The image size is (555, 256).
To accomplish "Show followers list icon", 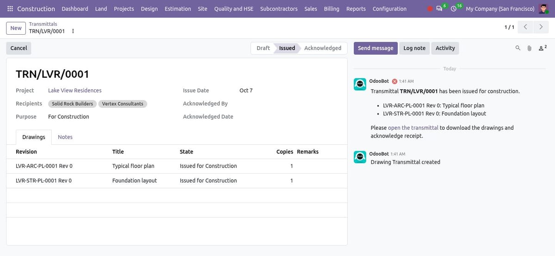I will click(x=543, y=48).
